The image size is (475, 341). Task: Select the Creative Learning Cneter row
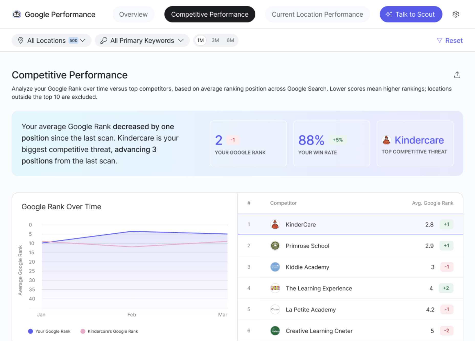(x=350, y=331)
